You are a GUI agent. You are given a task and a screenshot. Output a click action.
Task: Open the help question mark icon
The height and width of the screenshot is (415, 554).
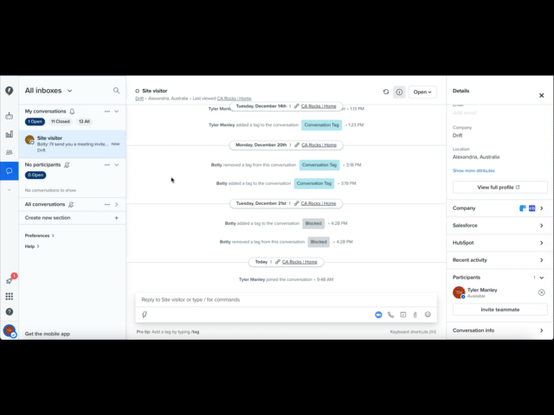[x=10, y=311]
